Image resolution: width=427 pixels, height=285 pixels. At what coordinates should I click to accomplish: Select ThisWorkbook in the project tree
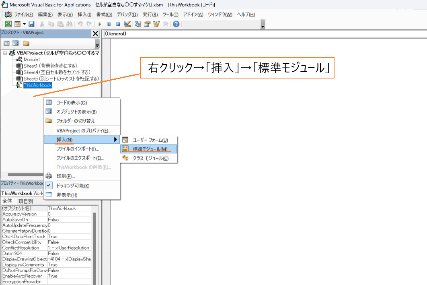click(x=37, y=85)
